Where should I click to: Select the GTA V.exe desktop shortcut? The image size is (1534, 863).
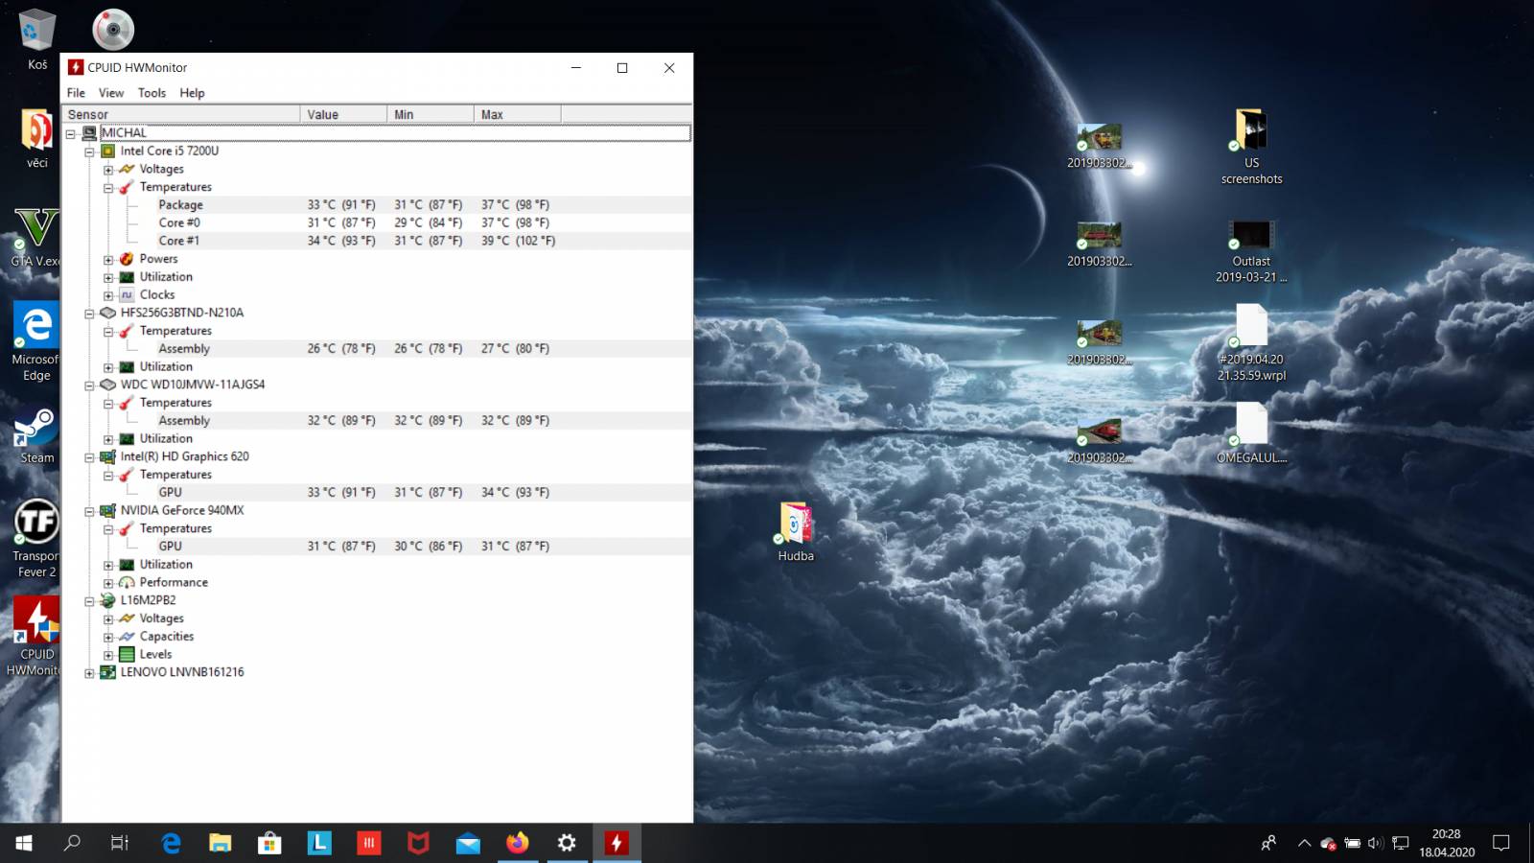pyautogui.click(x=35, y=237)
